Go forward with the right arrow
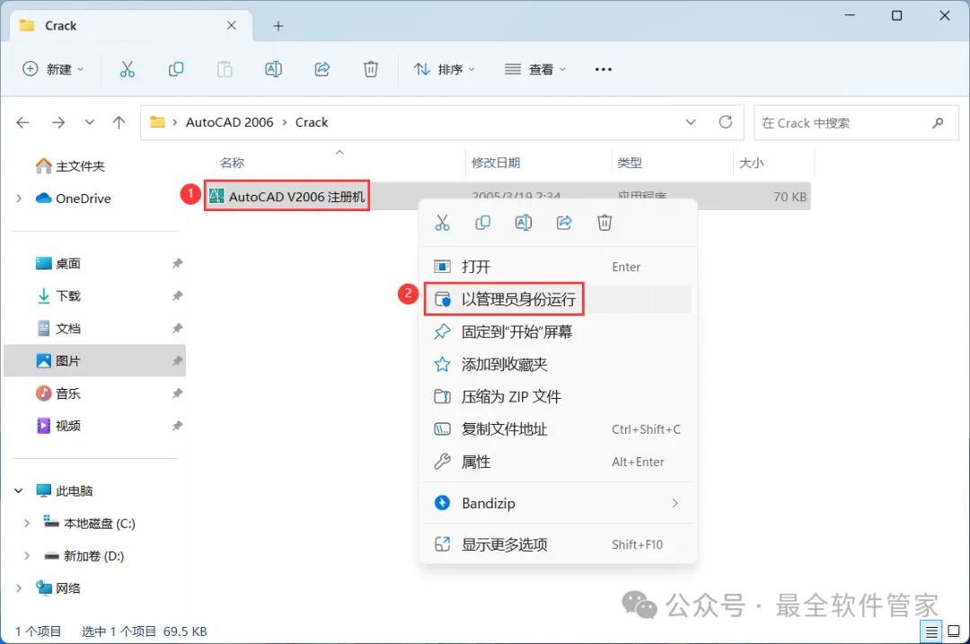Image resolution: width=970 pixels, height=644 pixels. click(x=58, y=122)
